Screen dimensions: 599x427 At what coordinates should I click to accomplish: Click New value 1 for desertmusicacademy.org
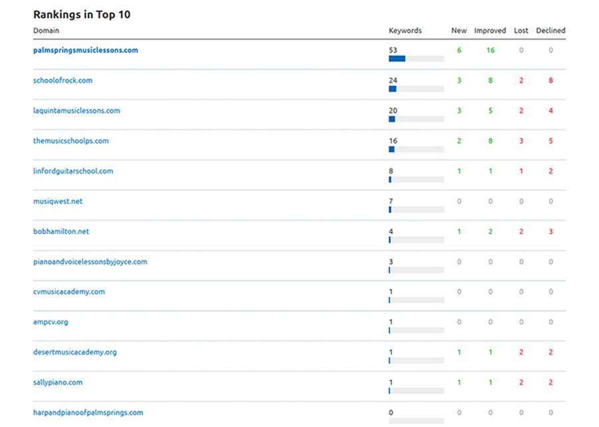(459, 352)
